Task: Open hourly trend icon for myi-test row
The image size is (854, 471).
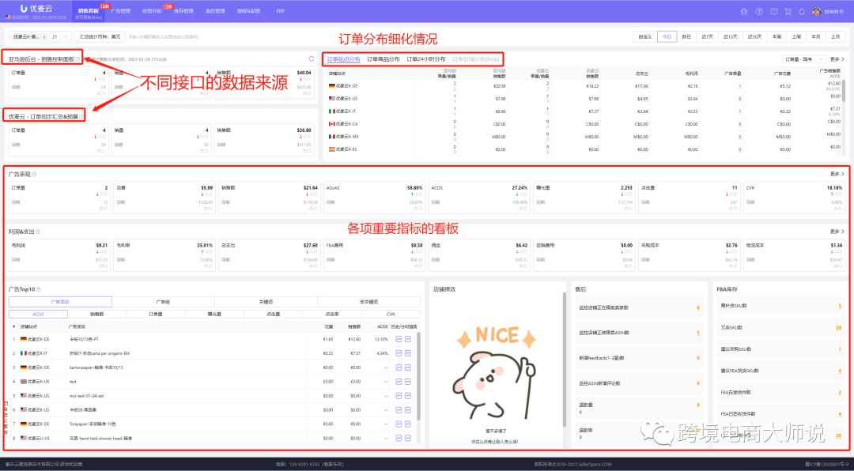Action: pos(408,395)
